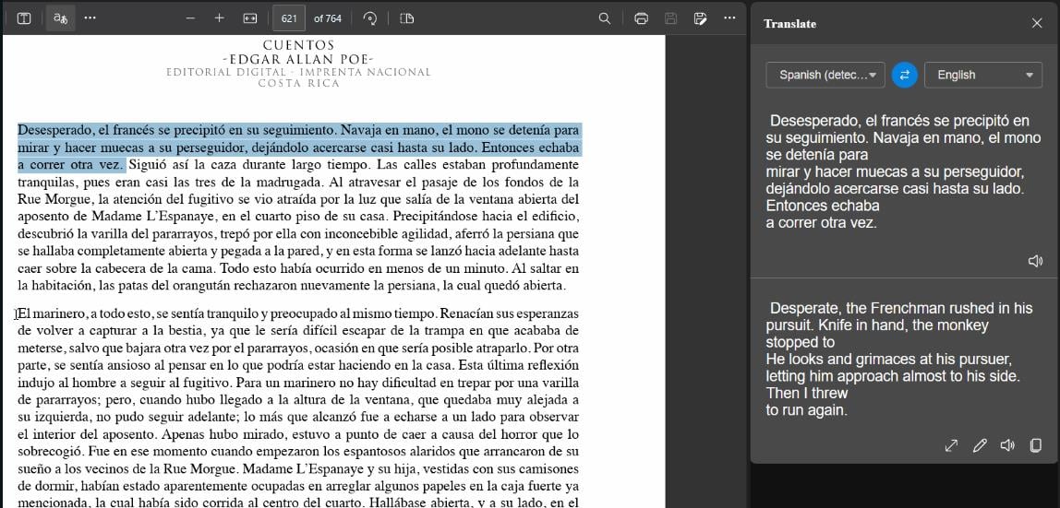Zoom in on the PDF page

[219, 18]
